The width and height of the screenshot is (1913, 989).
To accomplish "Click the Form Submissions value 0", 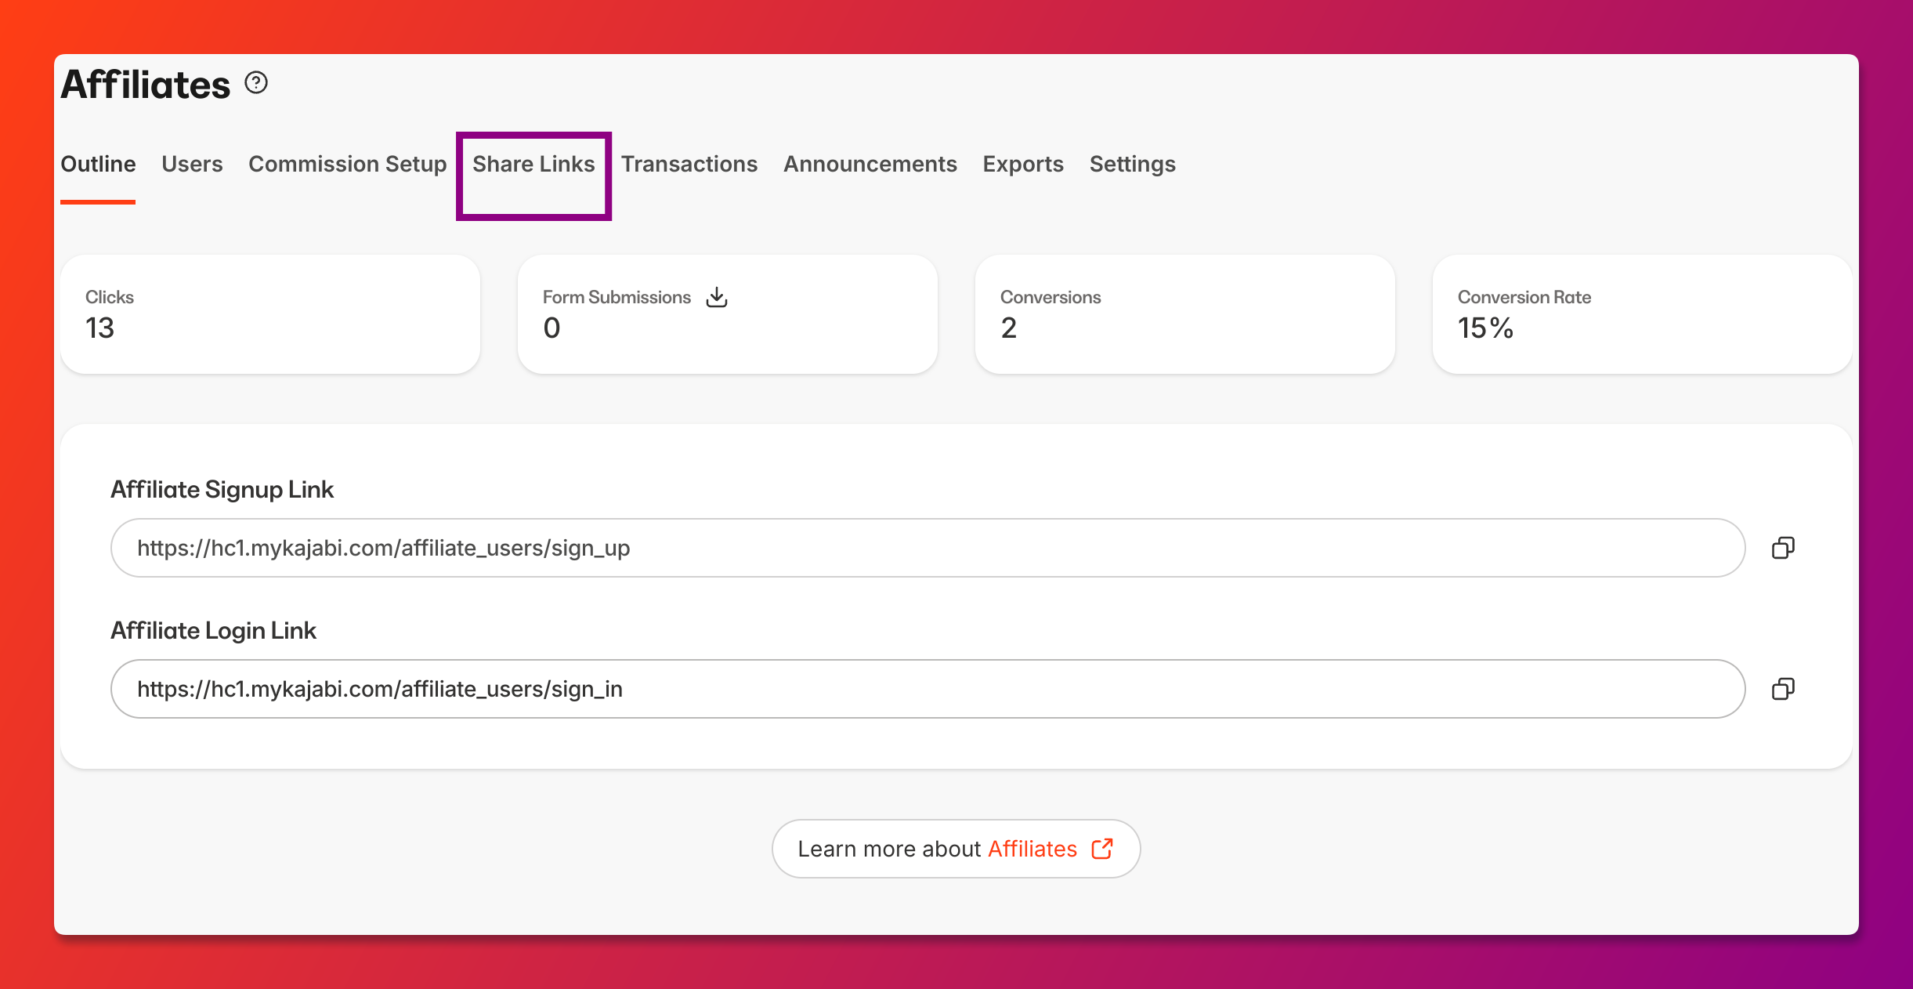I will point(551,328).
